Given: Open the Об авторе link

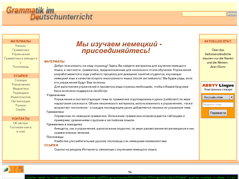Looking at the screenshot, I should (x=21, y=123).
